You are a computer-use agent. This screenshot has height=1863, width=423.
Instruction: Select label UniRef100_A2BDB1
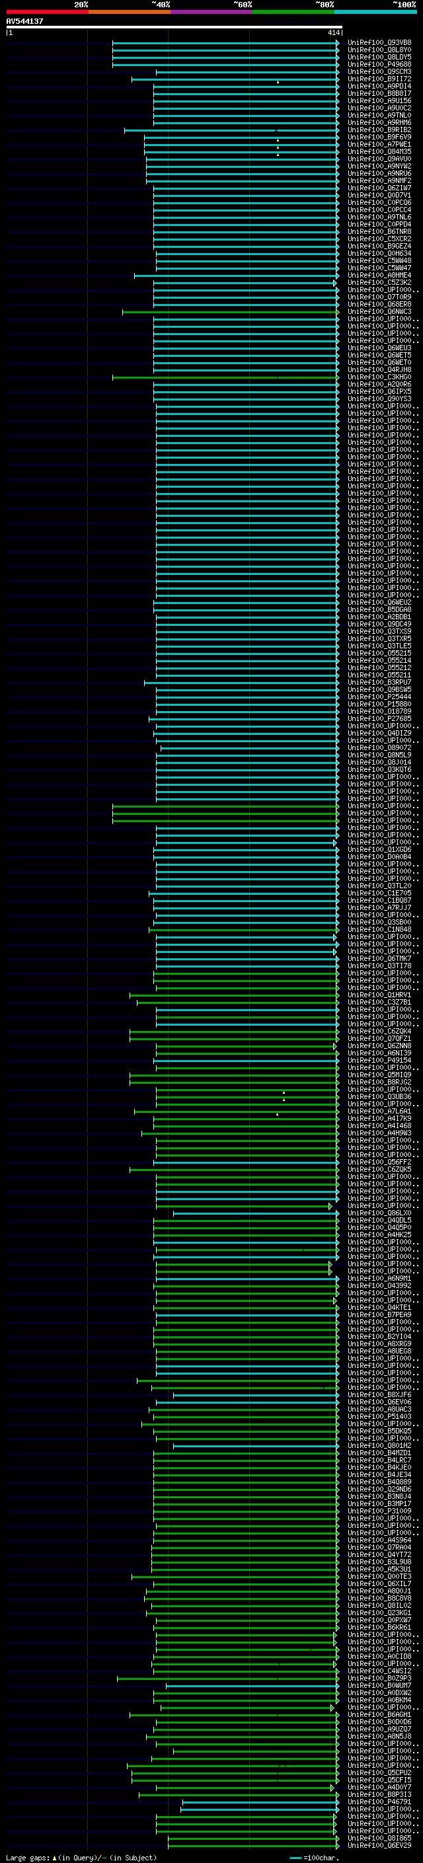pyautogui.click(x=379, y=617)
